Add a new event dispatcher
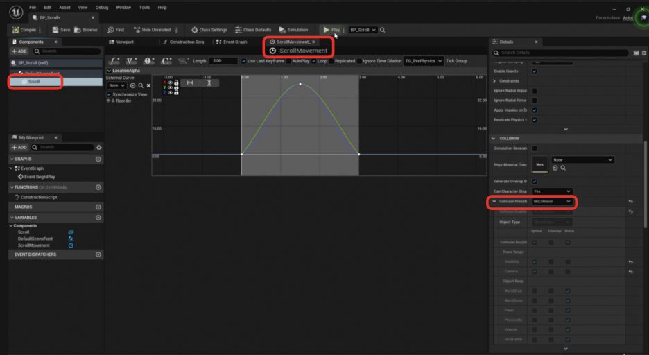Screen dimensions: 649x355 point(98,254)
